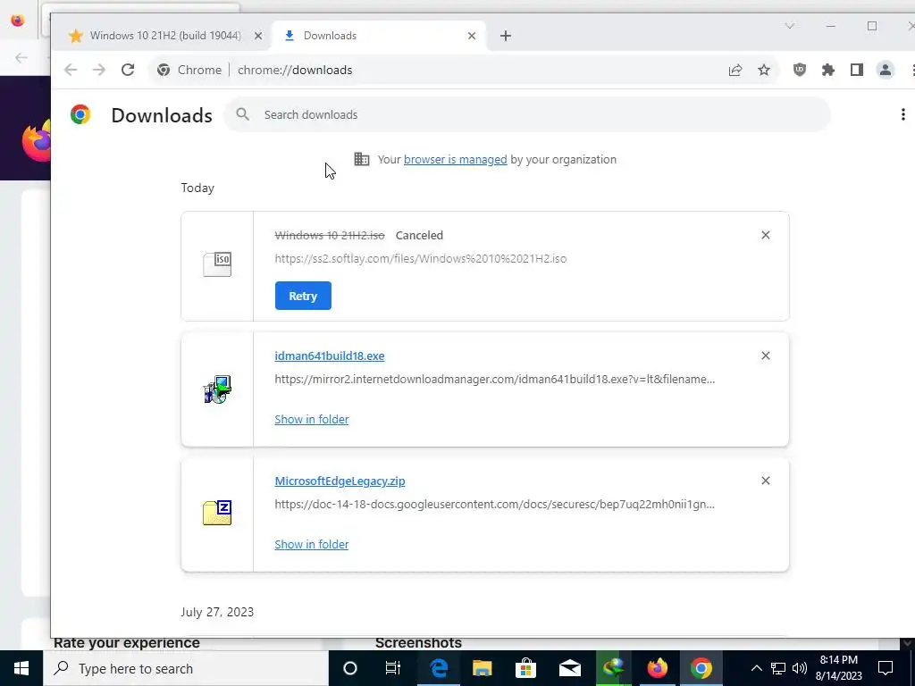The height and width of the screenshot is (686, 915).
Task: Click the internetdownloadmanager.com source URL
Action: click(495, 379)
